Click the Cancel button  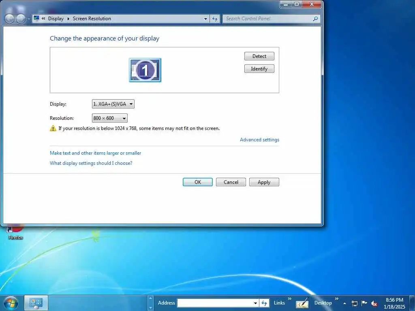click(x=231, y=182)
